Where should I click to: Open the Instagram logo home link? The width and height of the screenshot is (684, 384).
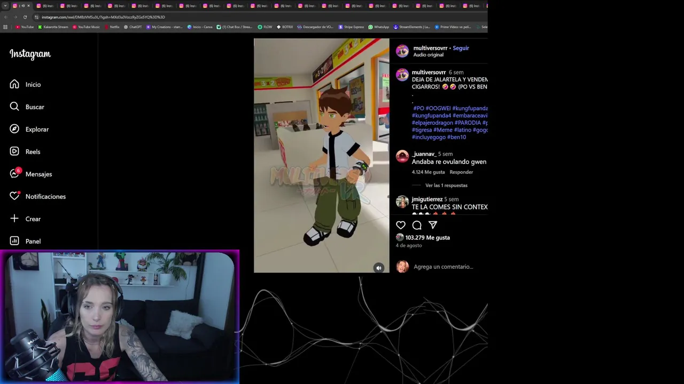click(x=30, y=54)
